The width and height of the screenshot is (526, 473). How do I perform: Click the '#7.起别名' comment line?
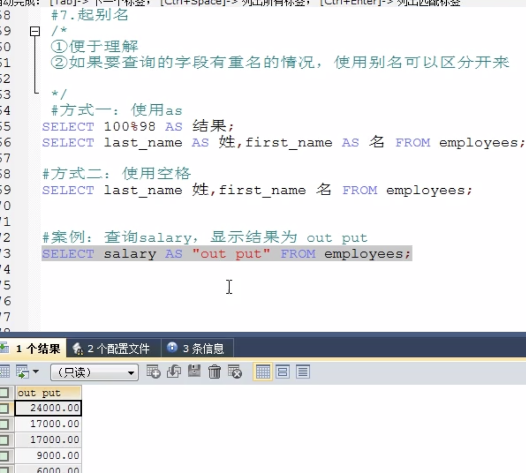pos(89,15)
